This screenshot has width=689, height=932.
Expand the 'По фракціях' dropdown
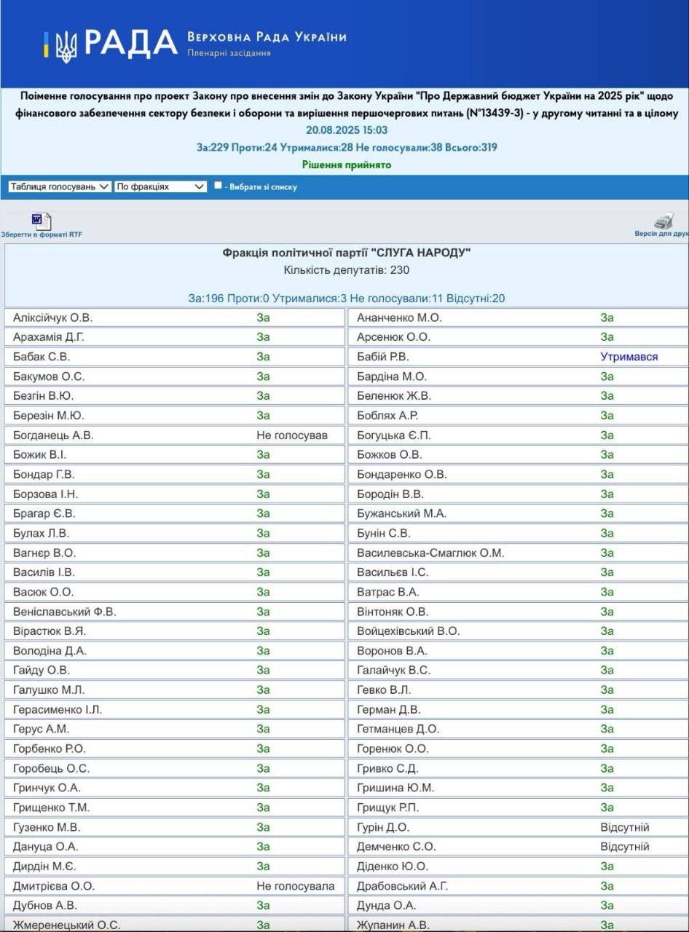[160, 186]
